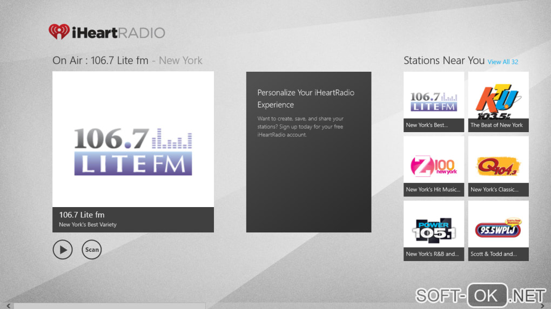The height and width of the screenshot is (309, 551).
Task: Open the large 106.7 Lite FM artwork
Action: pyautogui.click(x=133, y=139)
